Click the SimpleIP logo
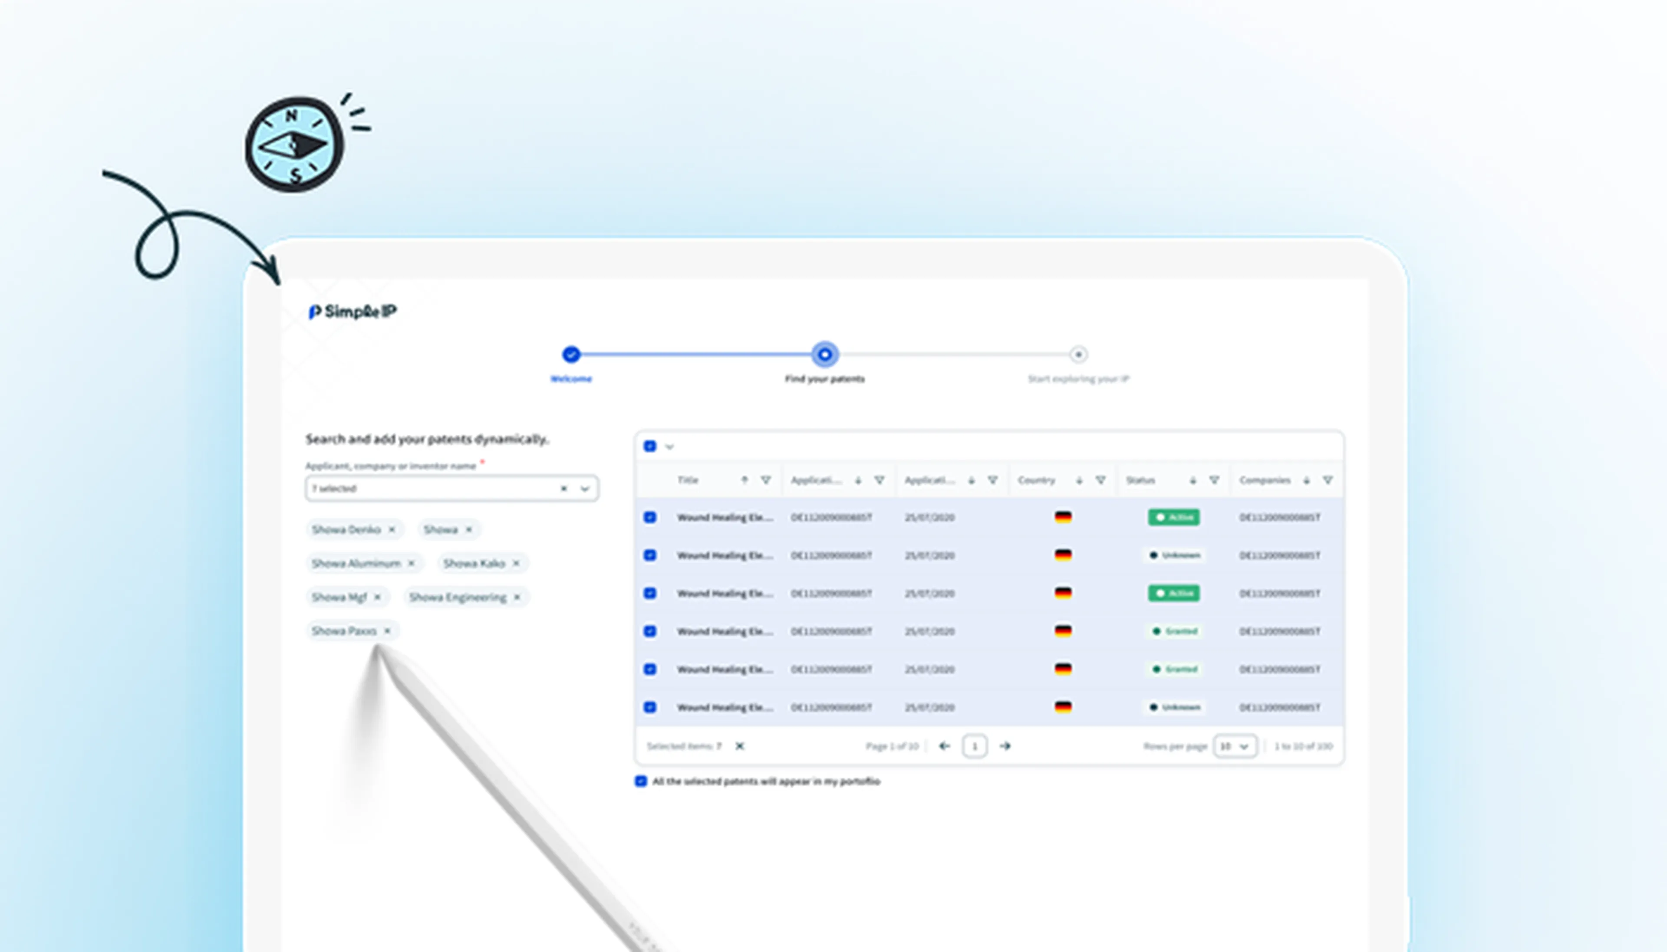The width and height of the screenshot is (1667, 952). coord(353,312)
